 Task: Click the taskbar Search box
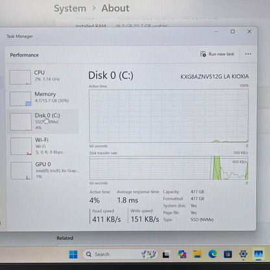(120, 254)
